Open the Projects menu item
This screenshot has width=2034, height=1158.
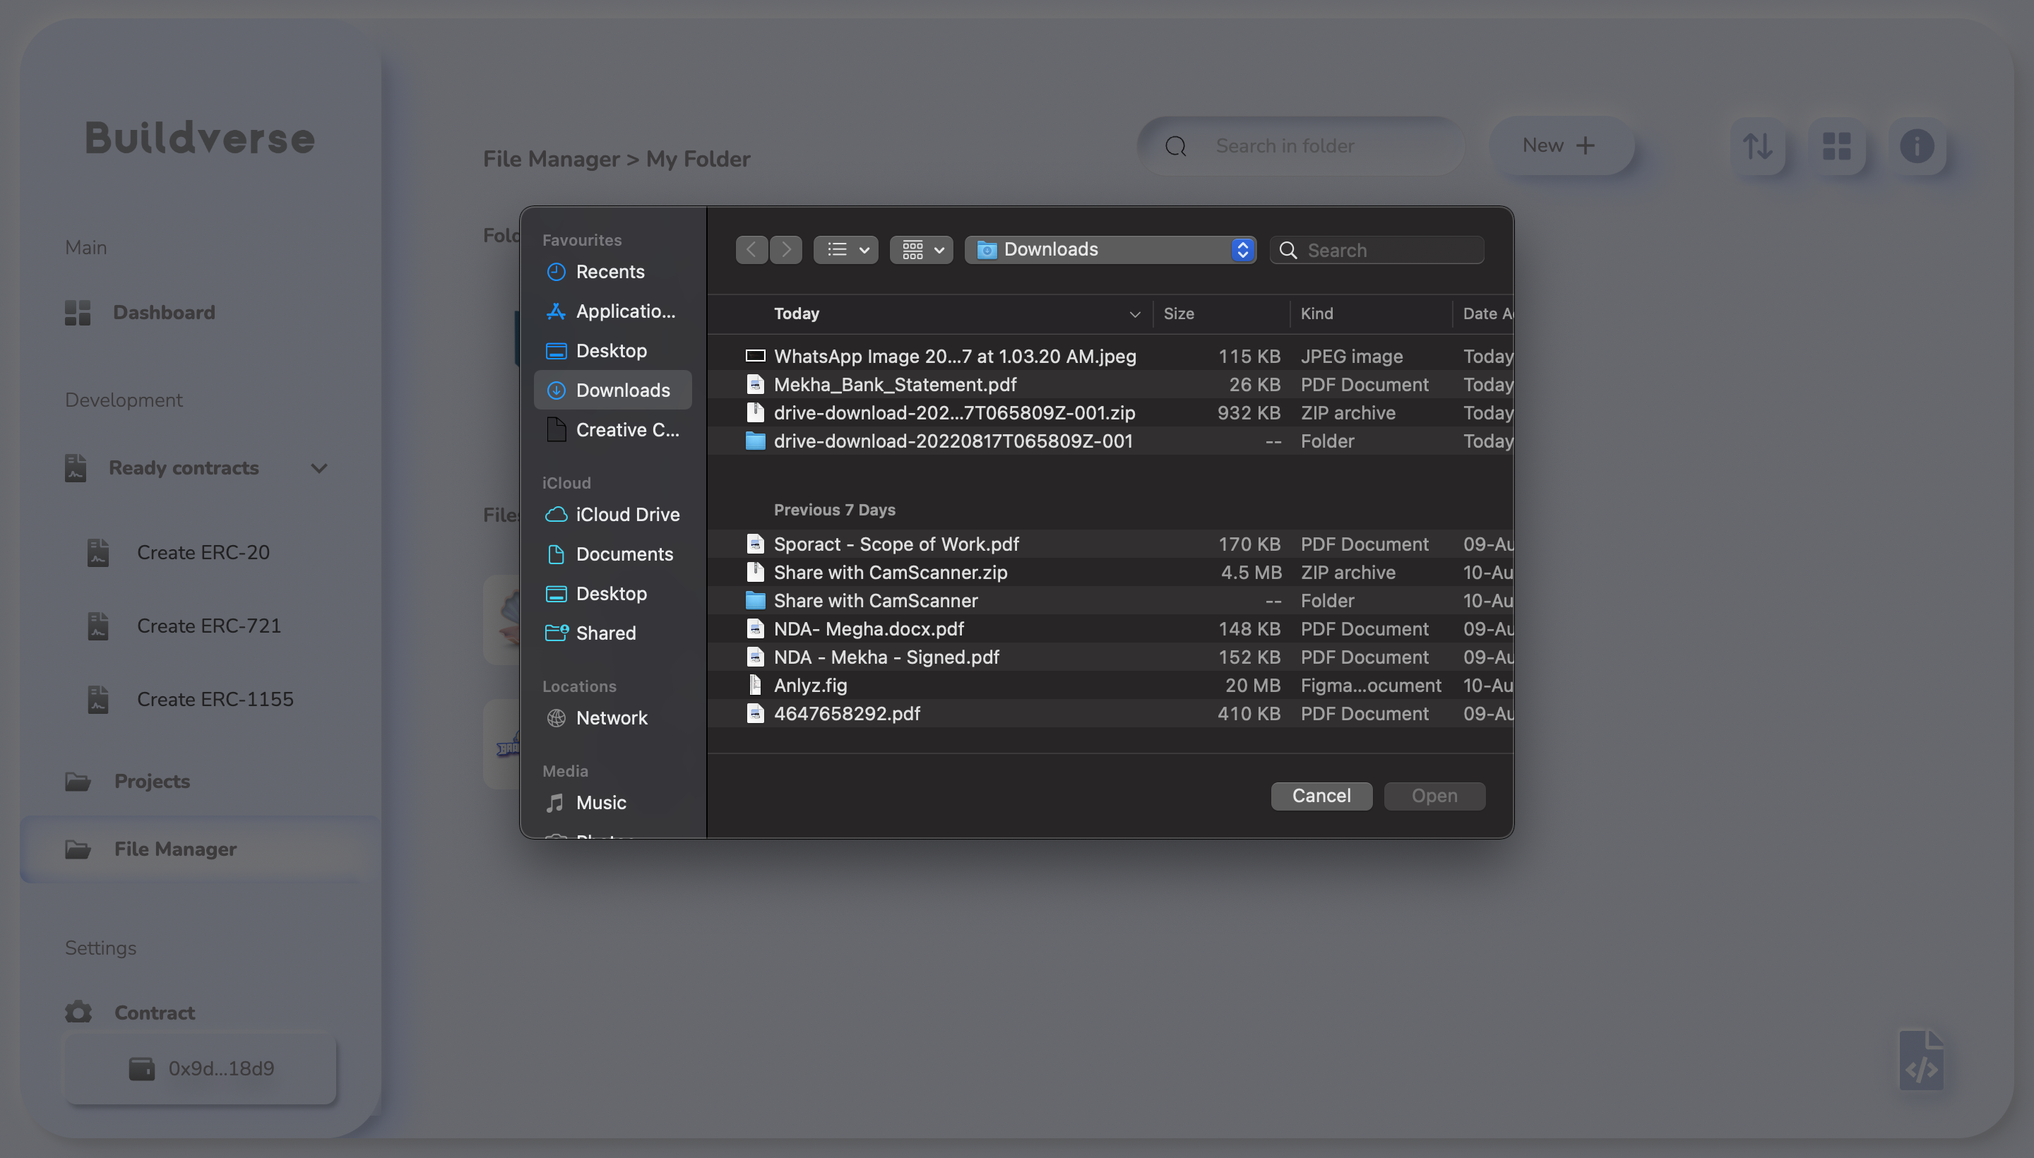151,781
